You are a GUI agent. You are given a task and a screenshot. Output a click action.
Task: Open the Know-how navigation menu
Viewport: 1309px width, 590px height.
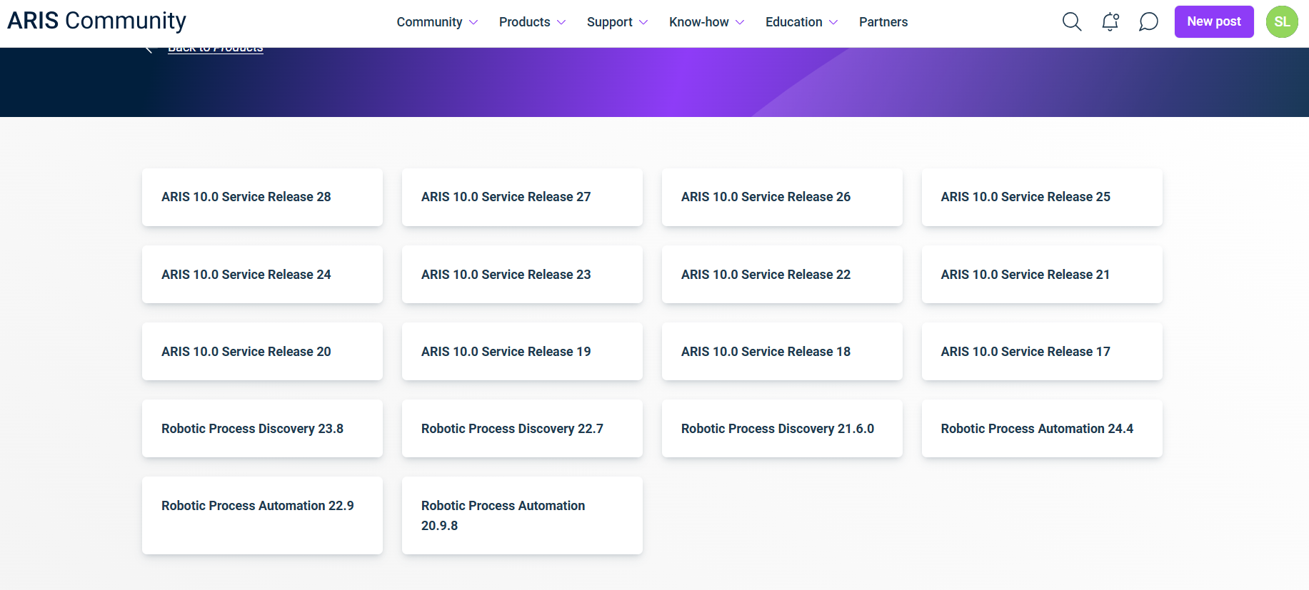(x=706, y=22)
